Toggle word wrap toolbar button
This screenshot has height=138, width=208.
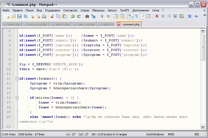[130, 16]
